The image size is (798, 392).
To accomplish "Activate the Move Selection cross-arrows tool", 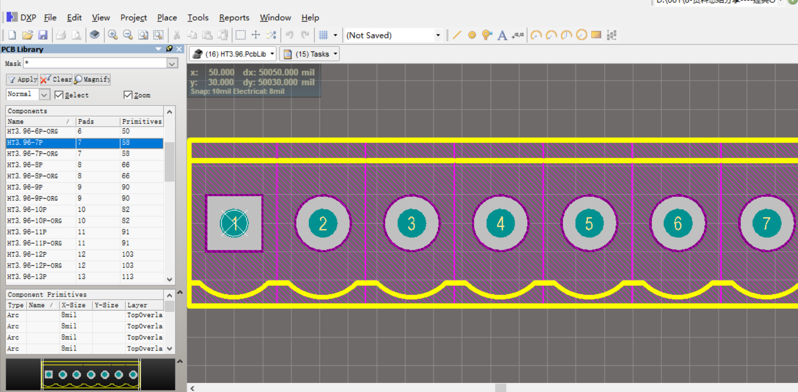I will click(x=256, y=35).
